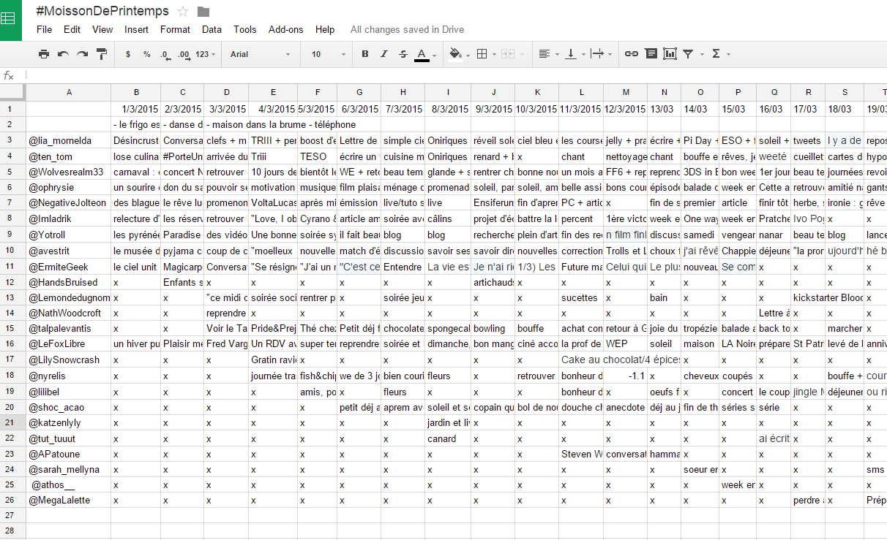Undo the last action
Image resolution: width=887 pixels, height=540 pixels.
coord(63,54)
